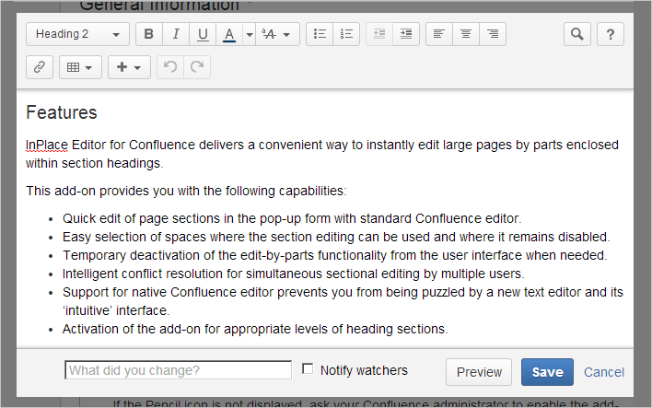Click 'This add-on provides you' paragraph
Image resolution: width=652 pixels, height=408 pixels.
click(x=186, y=191)
